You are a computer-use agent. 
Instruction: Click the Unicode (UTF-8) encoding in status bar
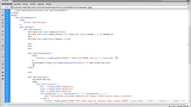click(182, 106)
